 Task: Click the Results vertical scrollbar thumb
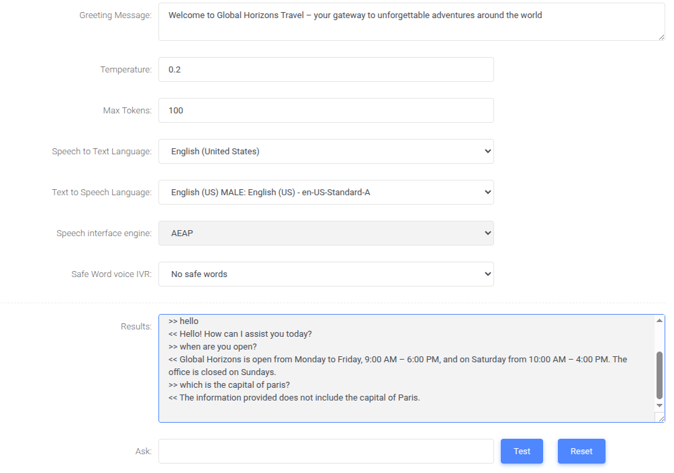[x=659, y=374]
